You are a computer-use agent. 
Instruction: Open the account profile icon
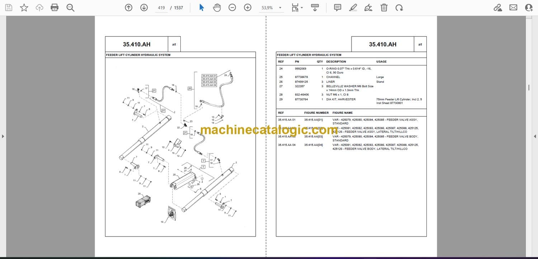[529, 8]
